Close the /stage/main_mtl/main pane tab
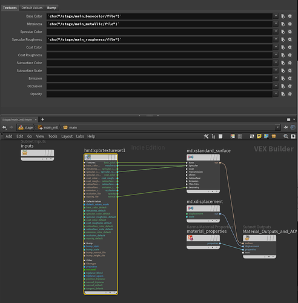The height and width of the screenshot is (303, 298). tap(36, 119)
